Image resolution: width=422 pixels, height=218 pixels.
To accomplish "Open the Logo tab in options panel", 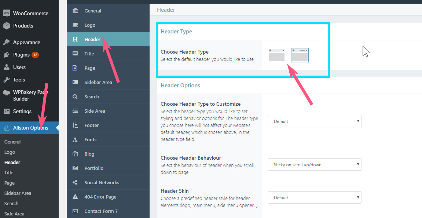I will [x=108, y=25].
